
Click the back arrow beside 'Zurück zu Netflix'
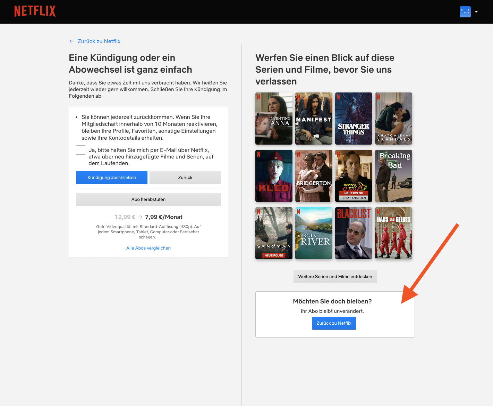click(x=71, y=41)
